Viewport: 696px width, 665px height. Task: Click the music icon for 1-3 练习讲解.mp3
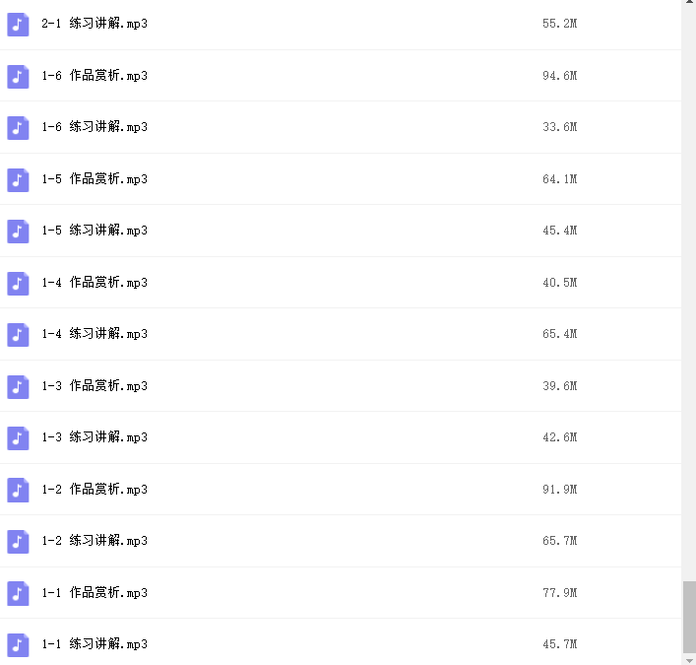click(x=18, y=438)
